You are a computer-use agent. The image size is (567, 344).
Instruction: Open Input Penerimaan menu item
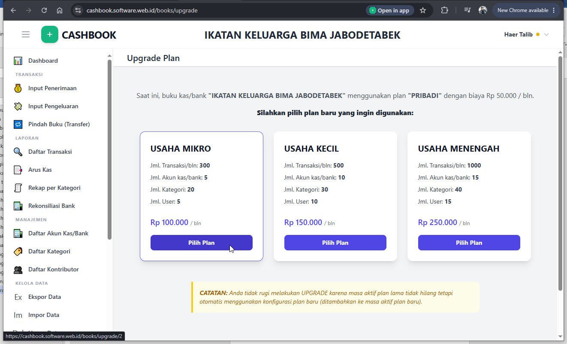52,88
